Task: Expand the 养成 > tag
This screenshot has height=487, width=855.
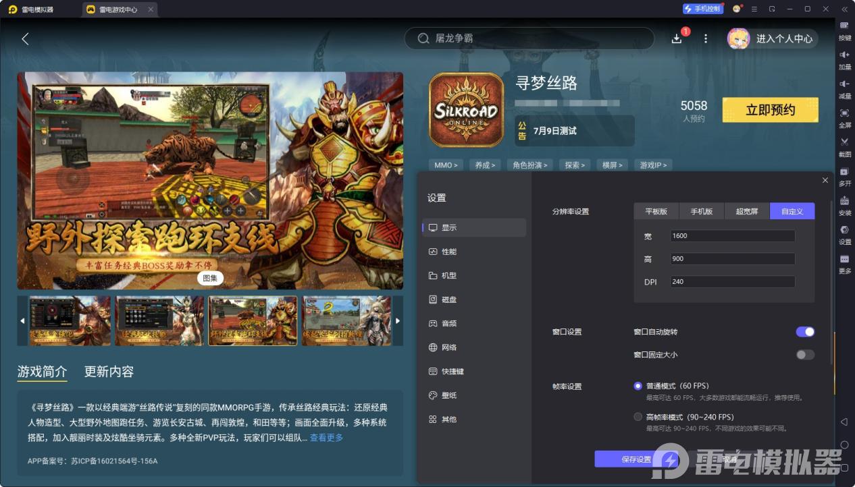Action: pos(485,165)
